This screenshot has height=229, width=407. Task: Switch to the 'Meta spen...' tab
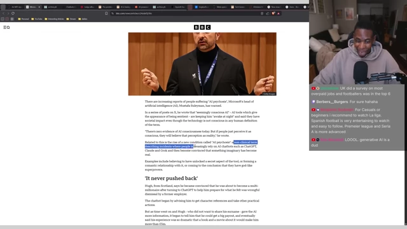pos(220,7)
